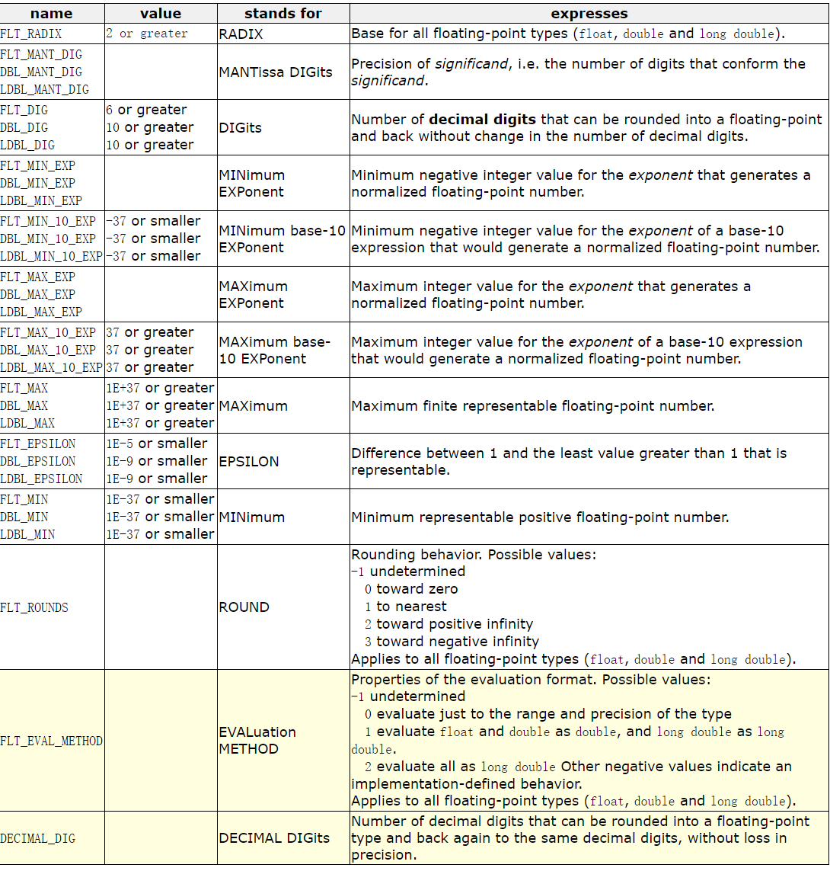Click the "expresses" column header
The width and height of the screenshot is (830, 871).
[x=589, y=13]
